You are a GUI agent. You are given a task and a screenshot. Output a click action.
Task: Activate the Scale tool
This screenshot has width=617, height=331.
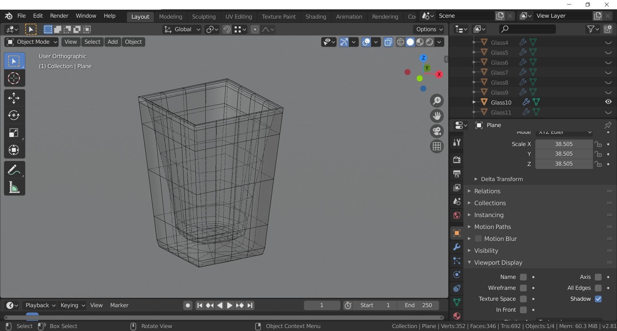click(14, 133)
